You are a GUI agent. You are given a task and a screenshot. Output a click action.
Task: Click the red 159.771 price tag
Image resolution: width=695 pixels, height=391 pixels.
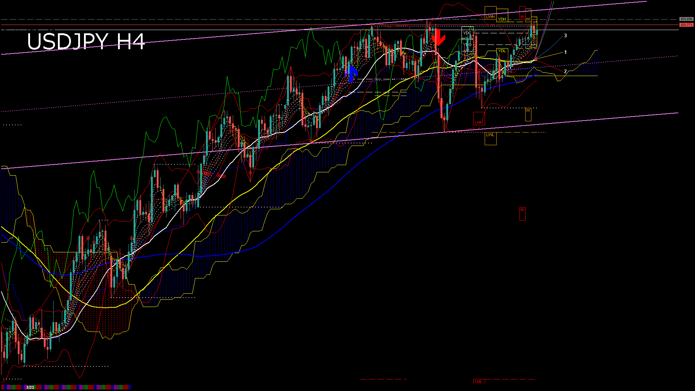tap(686, 25)
